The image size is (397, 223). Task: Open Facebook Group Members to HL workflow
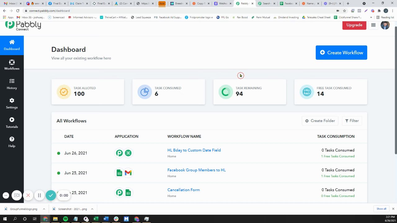[196, 170]
